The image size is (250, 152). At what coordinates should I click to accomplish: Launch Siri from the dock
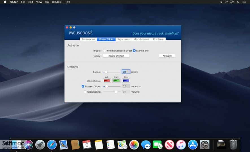tap(28, 145)
